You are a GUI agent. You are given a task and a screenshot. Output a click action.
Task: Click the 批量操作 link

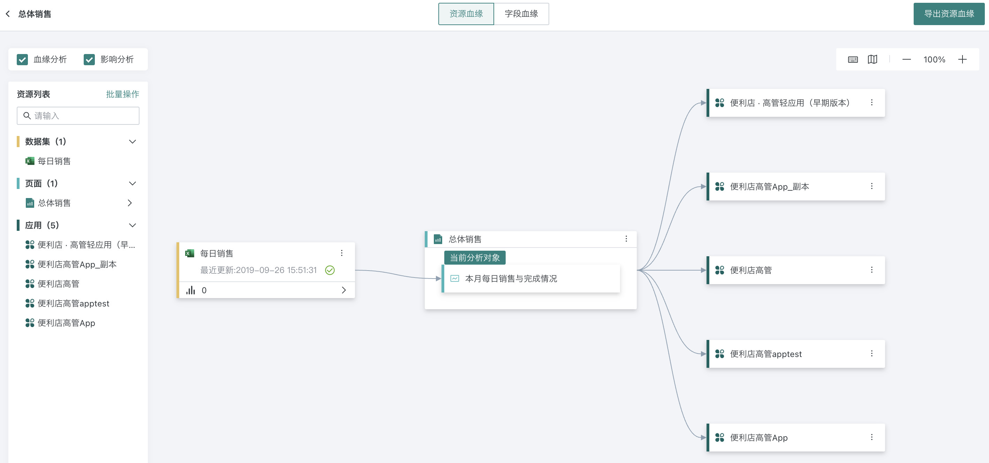pos(122,94)
